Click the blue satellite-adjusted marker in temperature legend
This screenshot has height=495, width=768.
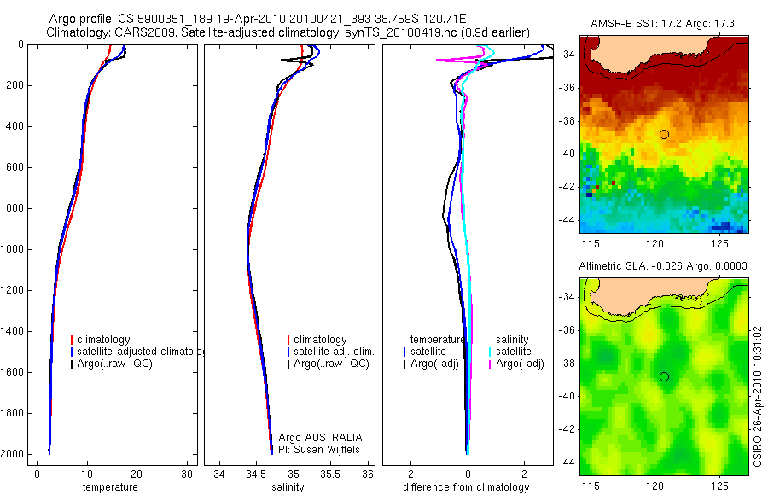(x=72, y=352)
